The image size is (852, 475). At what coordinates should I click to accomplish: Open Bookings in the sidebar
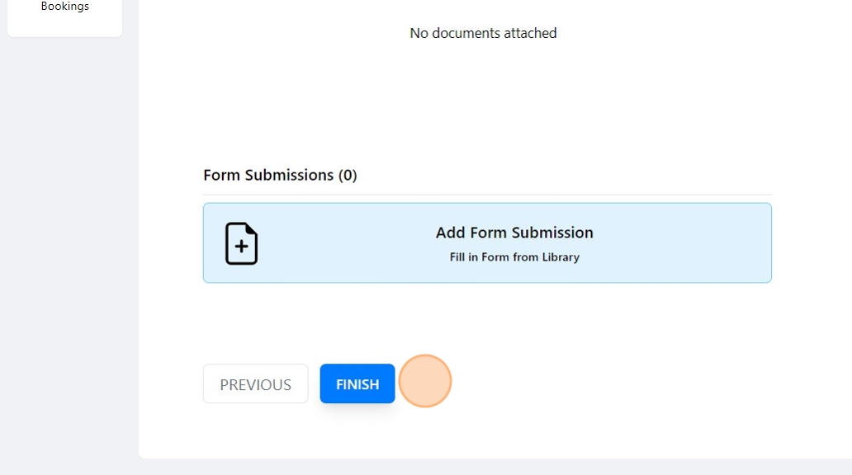pos(65,7)
